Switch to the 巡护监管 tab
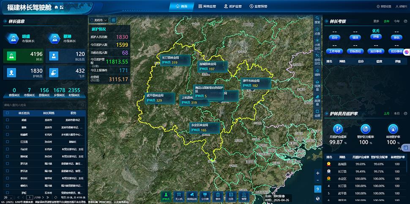 pyautogui.click(x=233, y=6)
